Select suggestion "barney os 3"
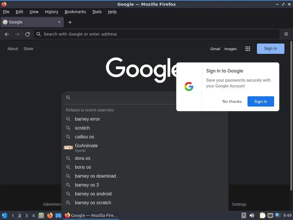293x220 pixels. click(x=144, y=185)
